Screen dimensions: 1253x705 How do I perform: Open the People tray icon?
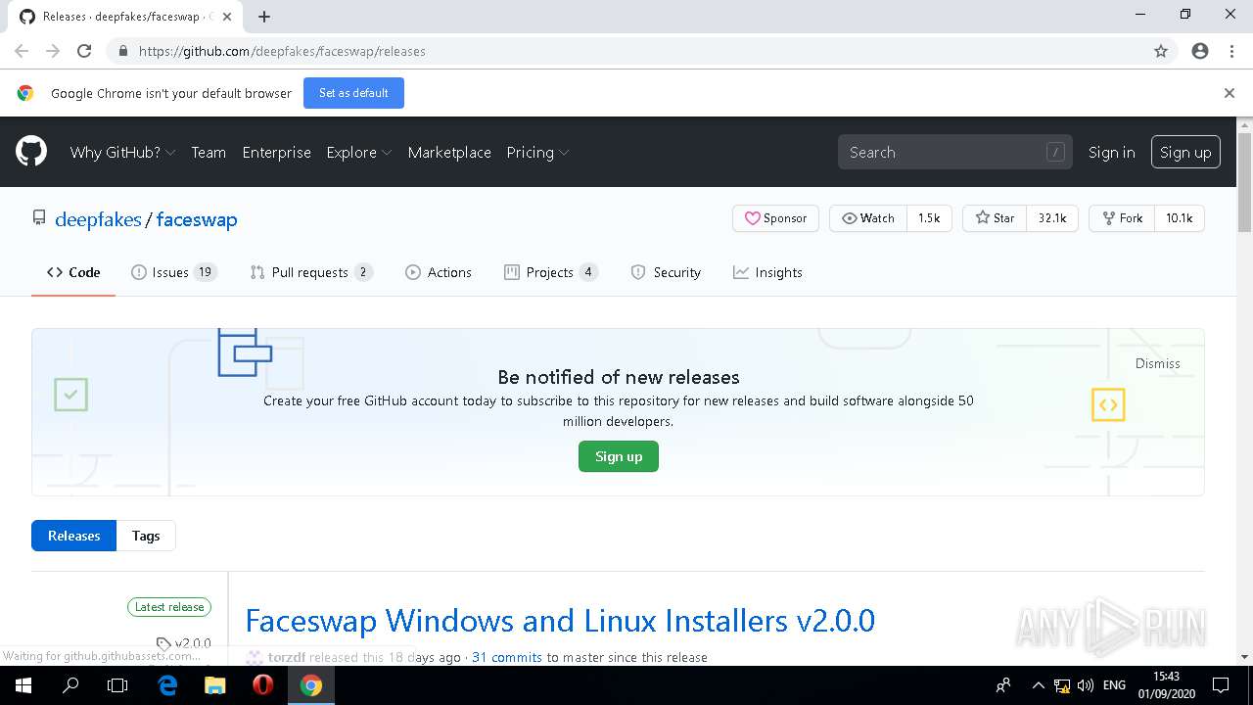tap(1003, 685)
